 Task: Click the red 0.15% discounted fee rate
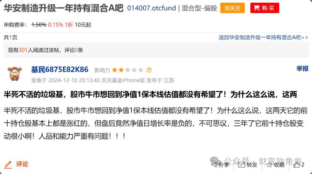(x=55, y=25)
